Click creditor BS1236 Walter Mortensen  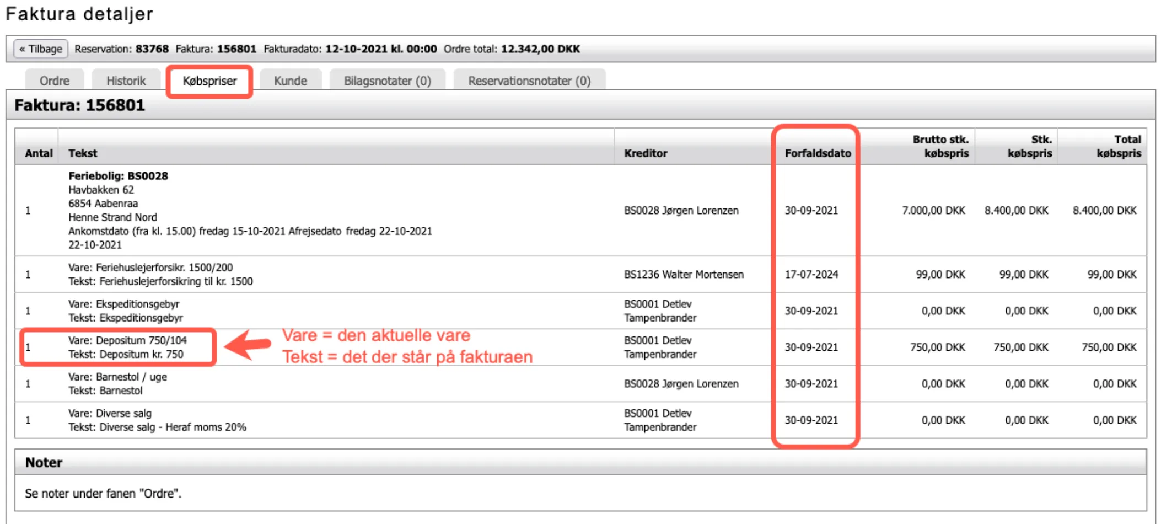click(684, 275)
